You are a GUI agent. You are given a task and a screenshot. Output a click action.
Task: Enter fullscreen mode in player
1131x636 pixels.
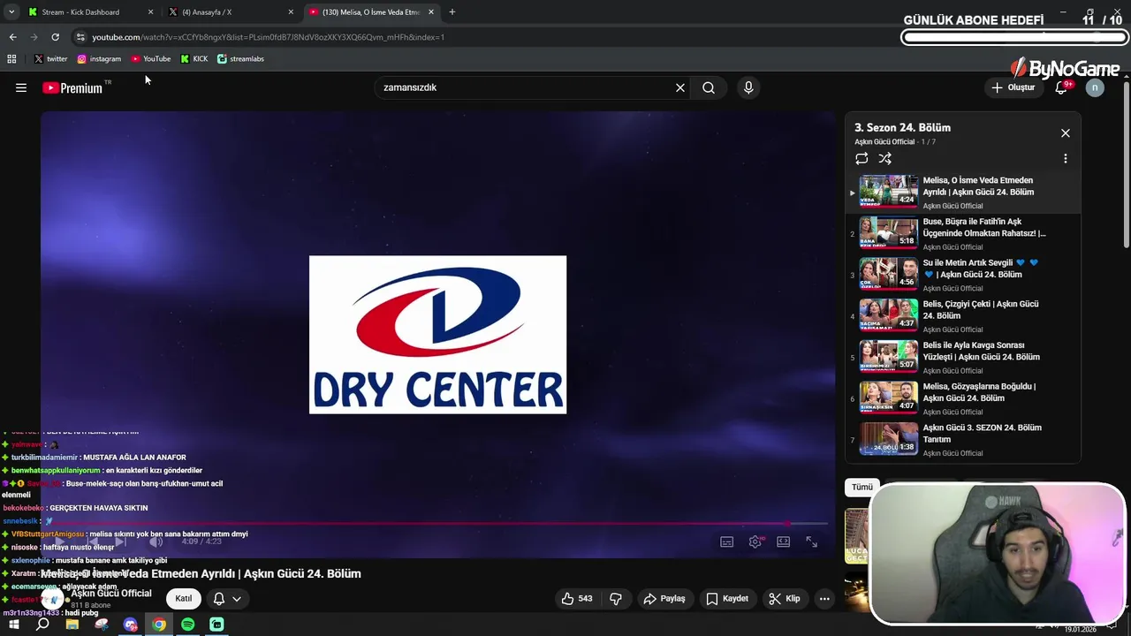[x=812, y=542]
